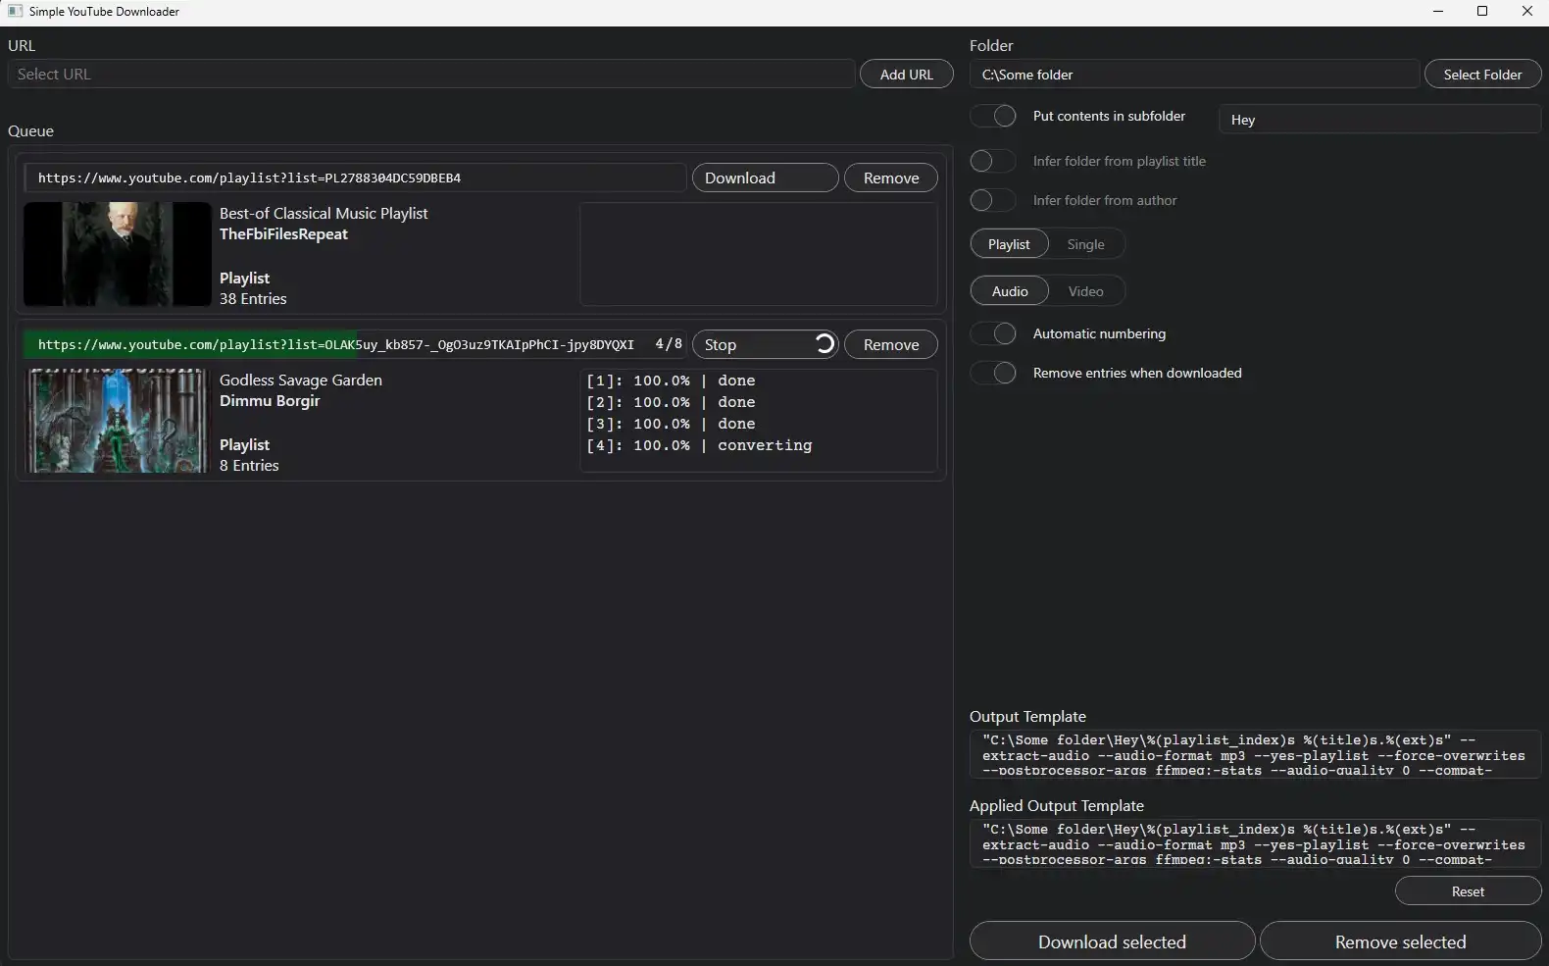
Task: Open the Select Folder dialog
Action: pyautogui.click(x=1481, y=75)
